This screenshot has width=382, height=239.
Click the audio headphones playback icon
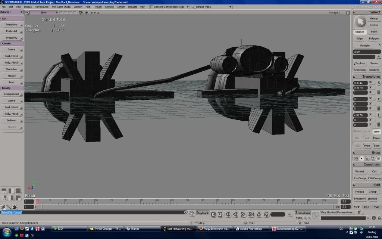click(x=266, y=214)
